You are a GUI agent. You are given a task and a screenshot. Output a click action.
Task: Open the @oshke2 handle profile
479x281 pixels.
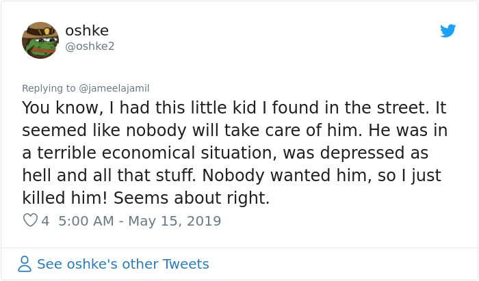coord(90,46)
